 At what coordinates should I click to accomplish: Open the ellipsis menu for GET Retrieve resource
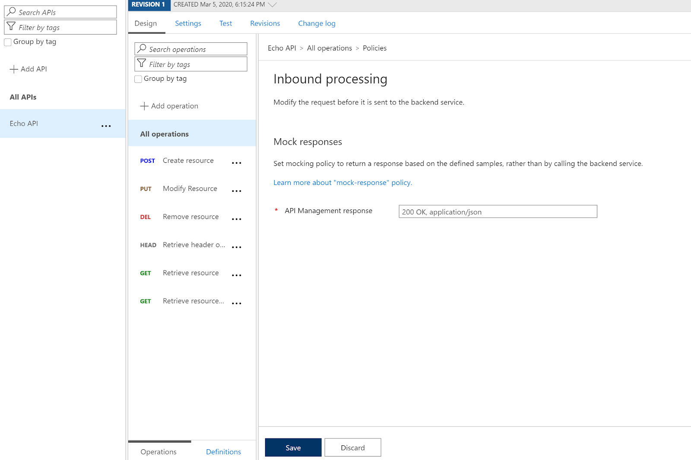tap(236, 276)
